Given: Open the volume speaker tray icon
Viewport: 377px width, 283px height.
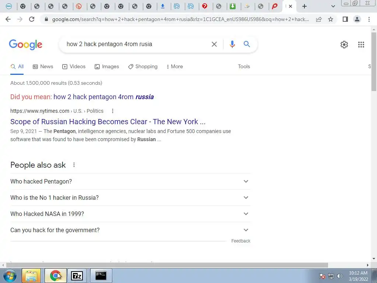Looking at the screenshot, I should coord(340,276).
